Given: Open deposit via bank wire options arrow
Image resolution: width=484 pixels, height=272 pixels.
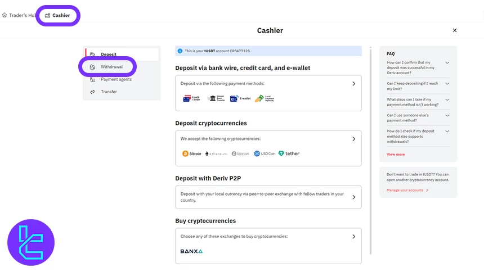Looking at the screenshot, I should (353, 83).
